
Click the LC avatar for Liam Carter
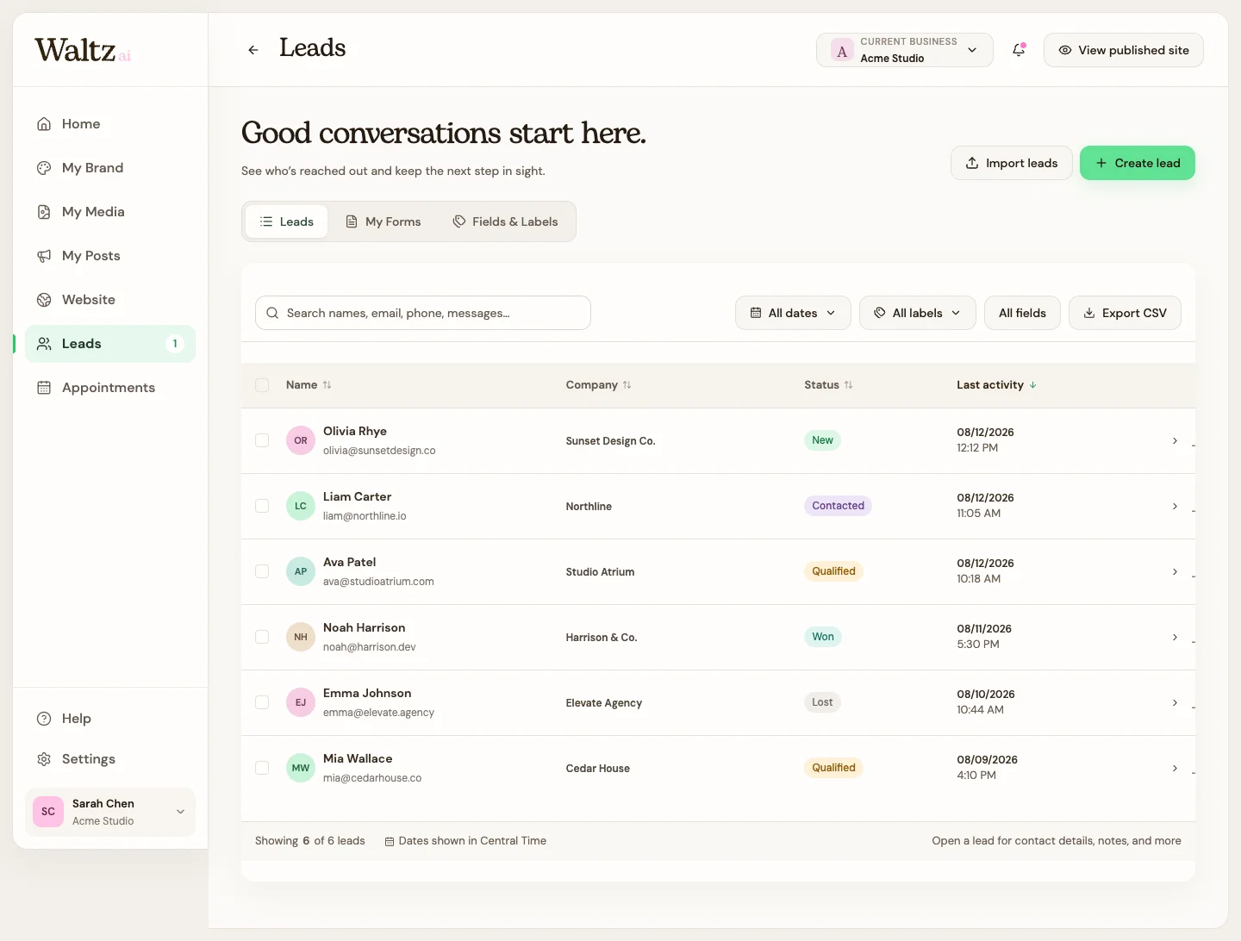point(301,506)
